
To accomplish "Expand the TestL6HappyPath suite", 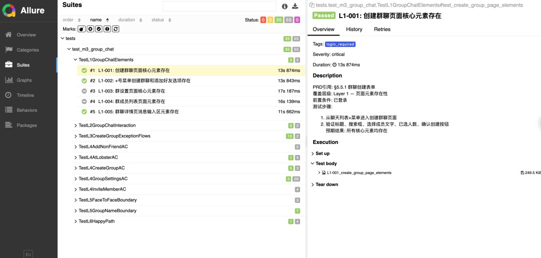I will pos(76,221).
